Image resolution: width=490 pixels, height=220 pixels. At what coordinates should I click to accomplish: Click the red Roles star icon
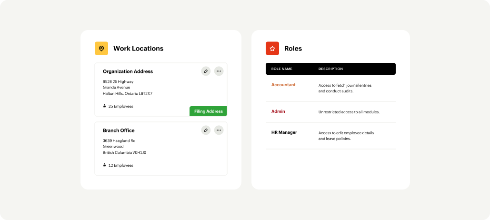pyautogui.click(x=272, y=49)
